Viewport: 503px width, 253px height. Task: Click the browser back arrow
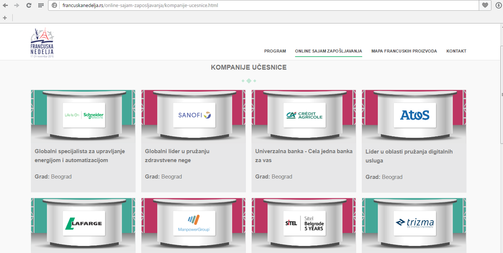[5, 5]
